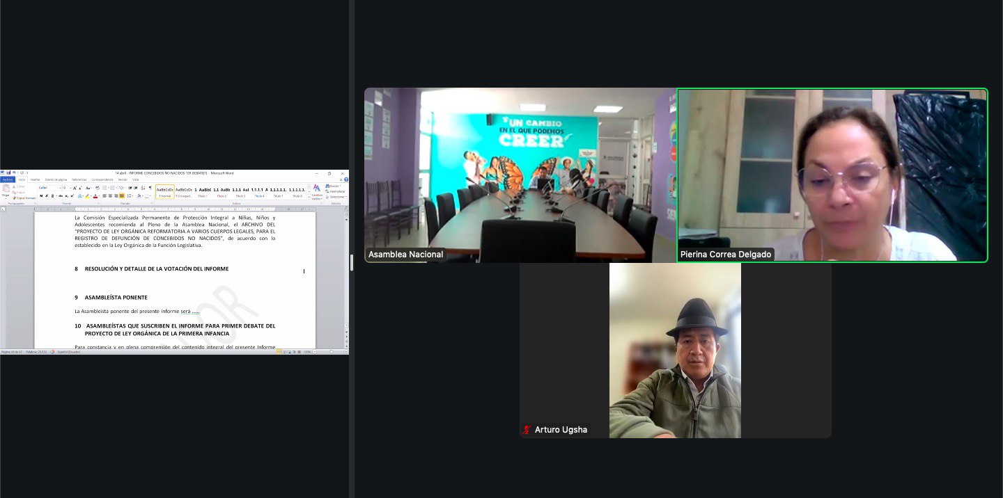Open Word help question mark icon
This screenshot has width=1003, height=498.
(x=346, y=179)
